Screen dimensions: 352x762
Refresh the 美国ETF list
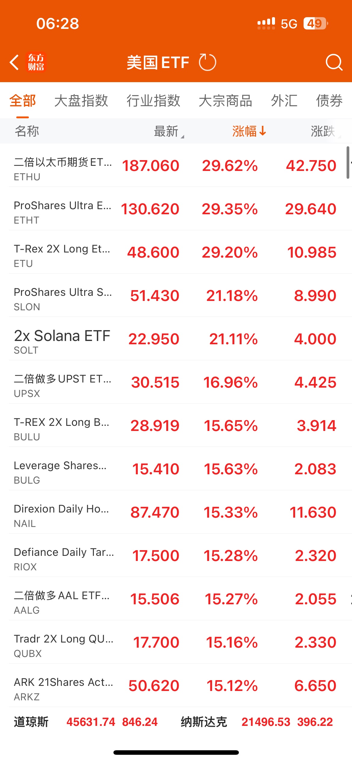point(207,62)
